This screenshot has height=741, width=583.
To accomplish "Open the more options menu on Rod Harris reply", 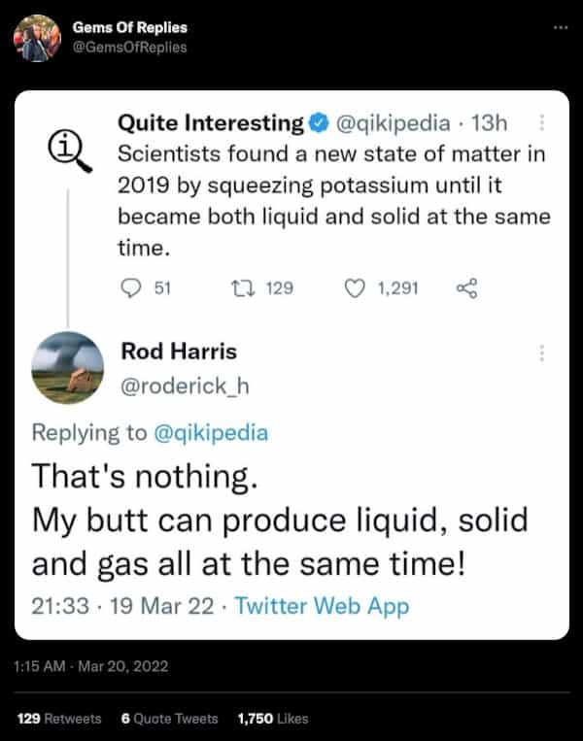I will point(541,354).
